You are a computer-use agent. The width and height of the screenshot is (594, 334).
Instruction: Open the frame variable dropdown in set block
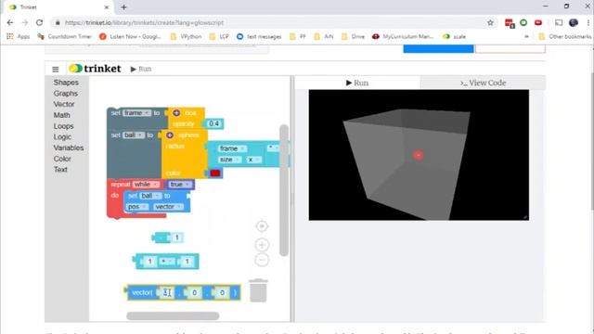[x=136, y=113]
